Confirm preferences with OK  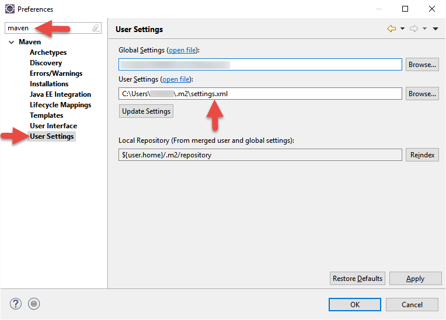point(355,305)
